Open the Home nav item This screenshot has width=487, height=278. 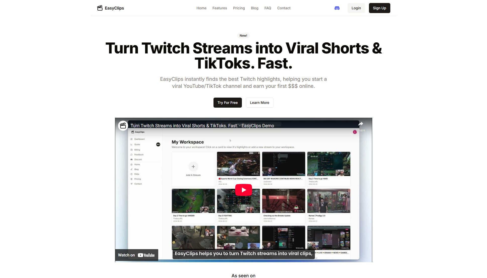pos(201,8)
